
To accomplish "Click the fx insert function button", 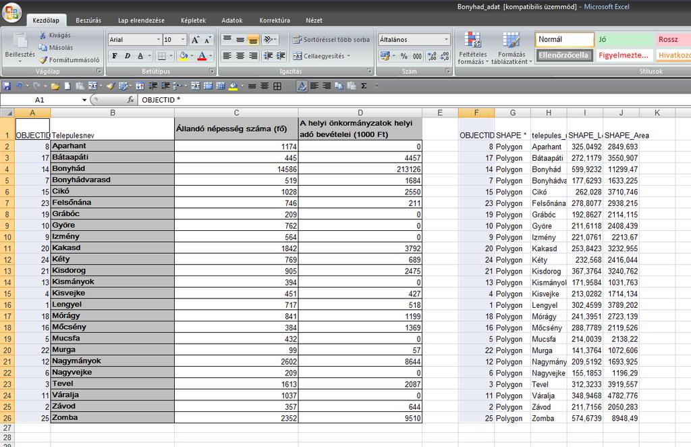I will pyautogui.click(x=130, y=100).
